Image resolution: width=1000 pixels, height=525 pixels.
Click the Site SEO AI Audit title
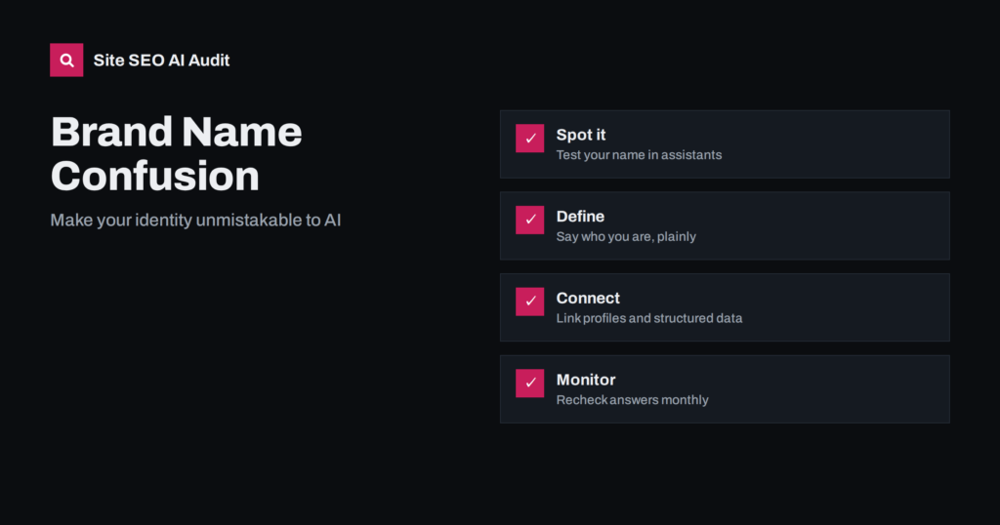pyautogui.click(x=161, y=61)
